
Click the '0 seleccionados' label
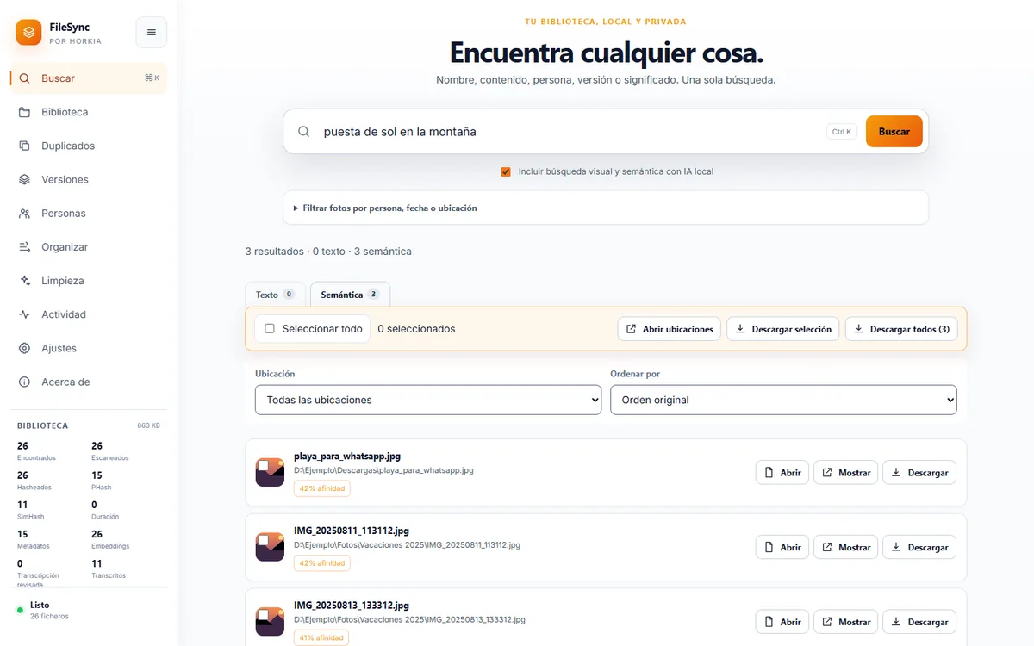416,329
